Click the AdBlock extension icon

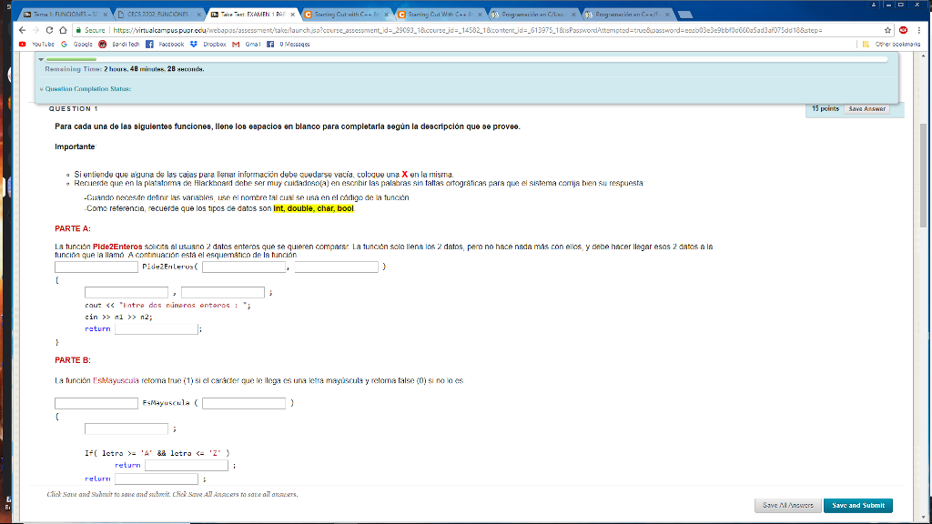tap(902, 30)
